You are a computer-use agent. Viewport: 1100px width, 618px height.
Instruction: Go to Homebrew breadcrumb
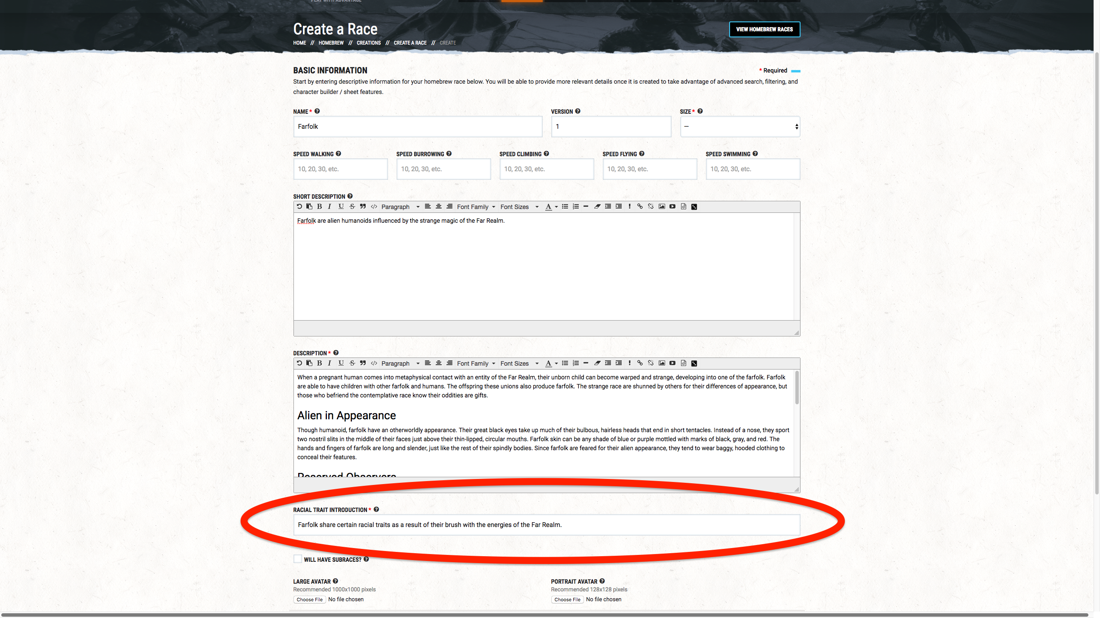point(331,43)
